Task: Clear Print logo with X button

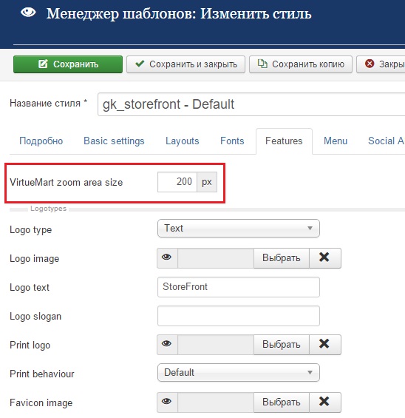Action: [325, 345]
